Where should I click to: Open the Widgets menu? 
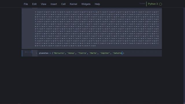[x=86, y=4]
